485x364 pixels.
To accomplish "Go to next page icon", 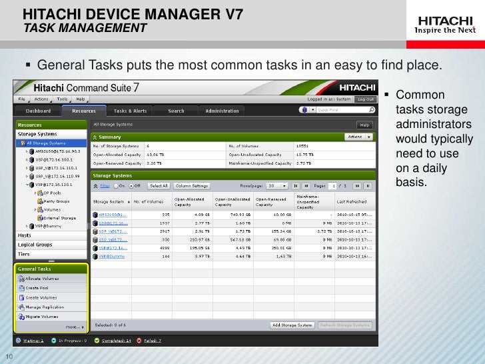I will (357, 186).
